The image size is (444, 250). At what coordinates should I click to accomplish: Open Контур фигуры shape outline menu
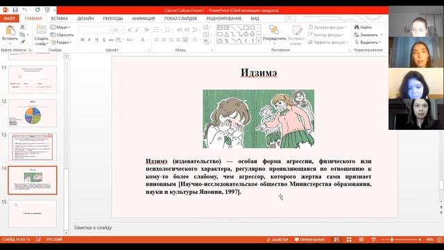(326, 35)
